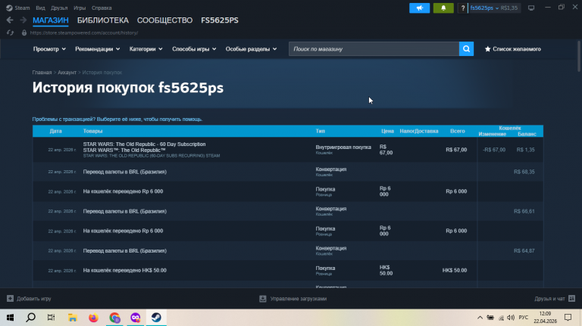582x326 pixels.
Task: Switch to the БИБЛИОТЕКА tab
Action: 103,20
